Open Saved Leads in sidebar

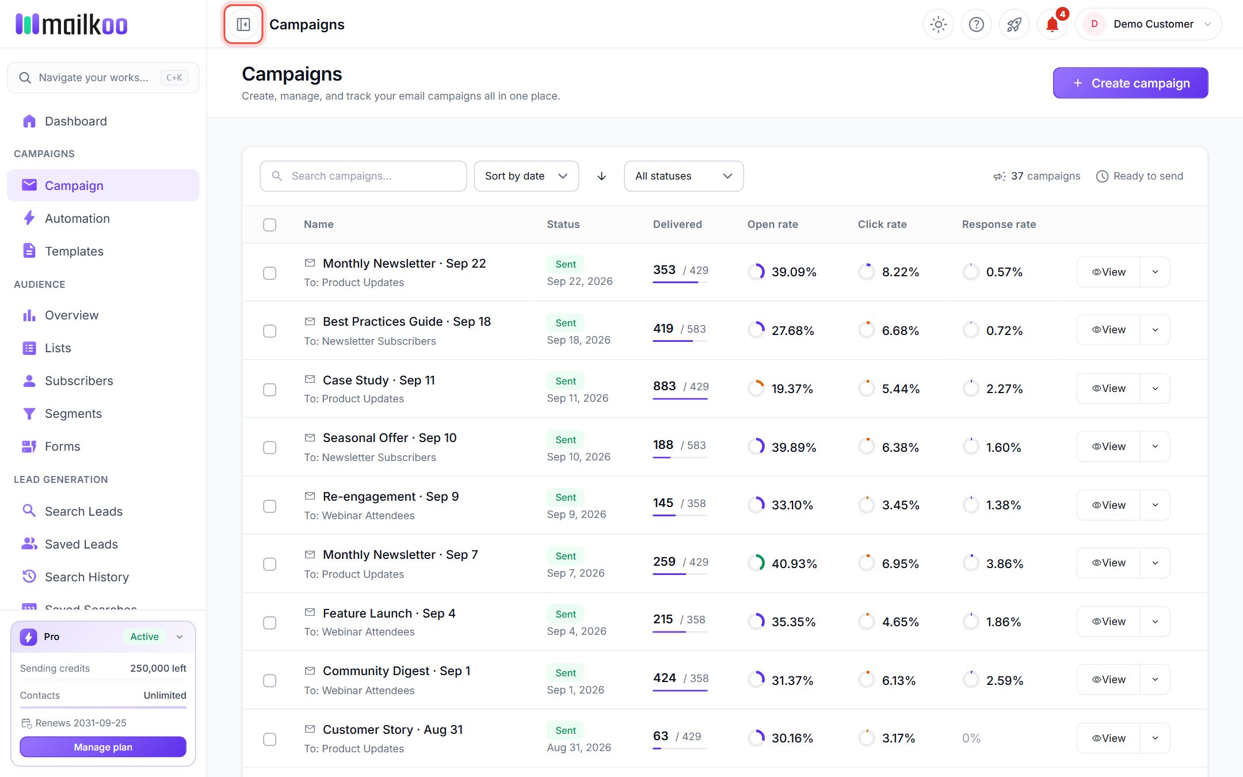click(103, 544)
